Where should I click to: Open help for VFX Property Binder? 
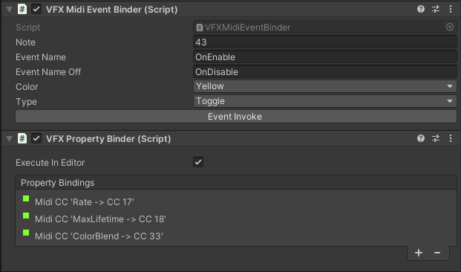tap(421, 138)
